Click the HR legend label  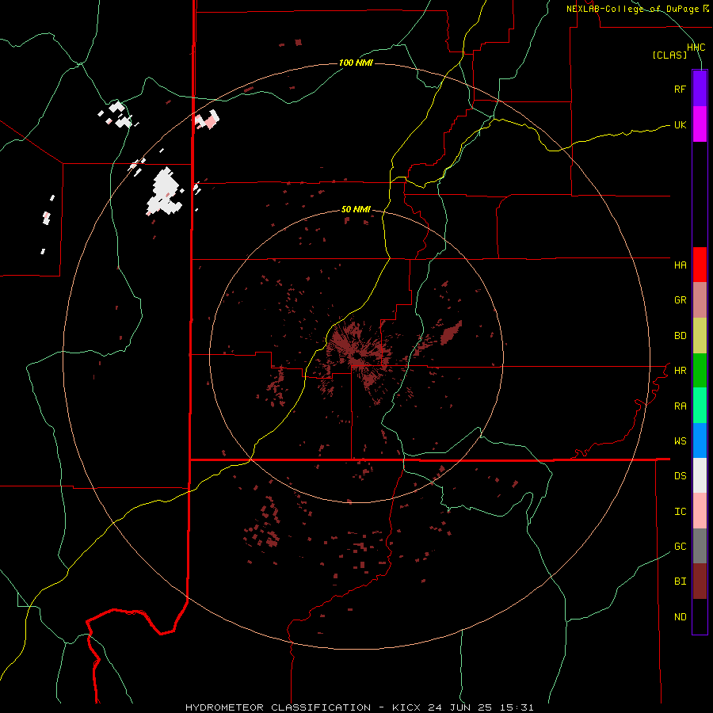680,371
